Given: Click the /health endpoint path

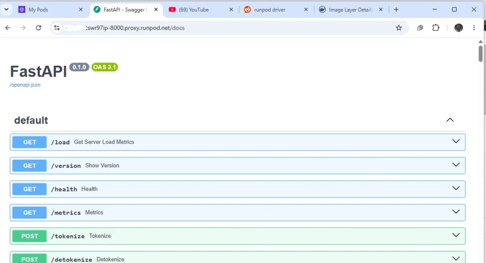Looking at the screenshot, I should [x=64, y=190].
